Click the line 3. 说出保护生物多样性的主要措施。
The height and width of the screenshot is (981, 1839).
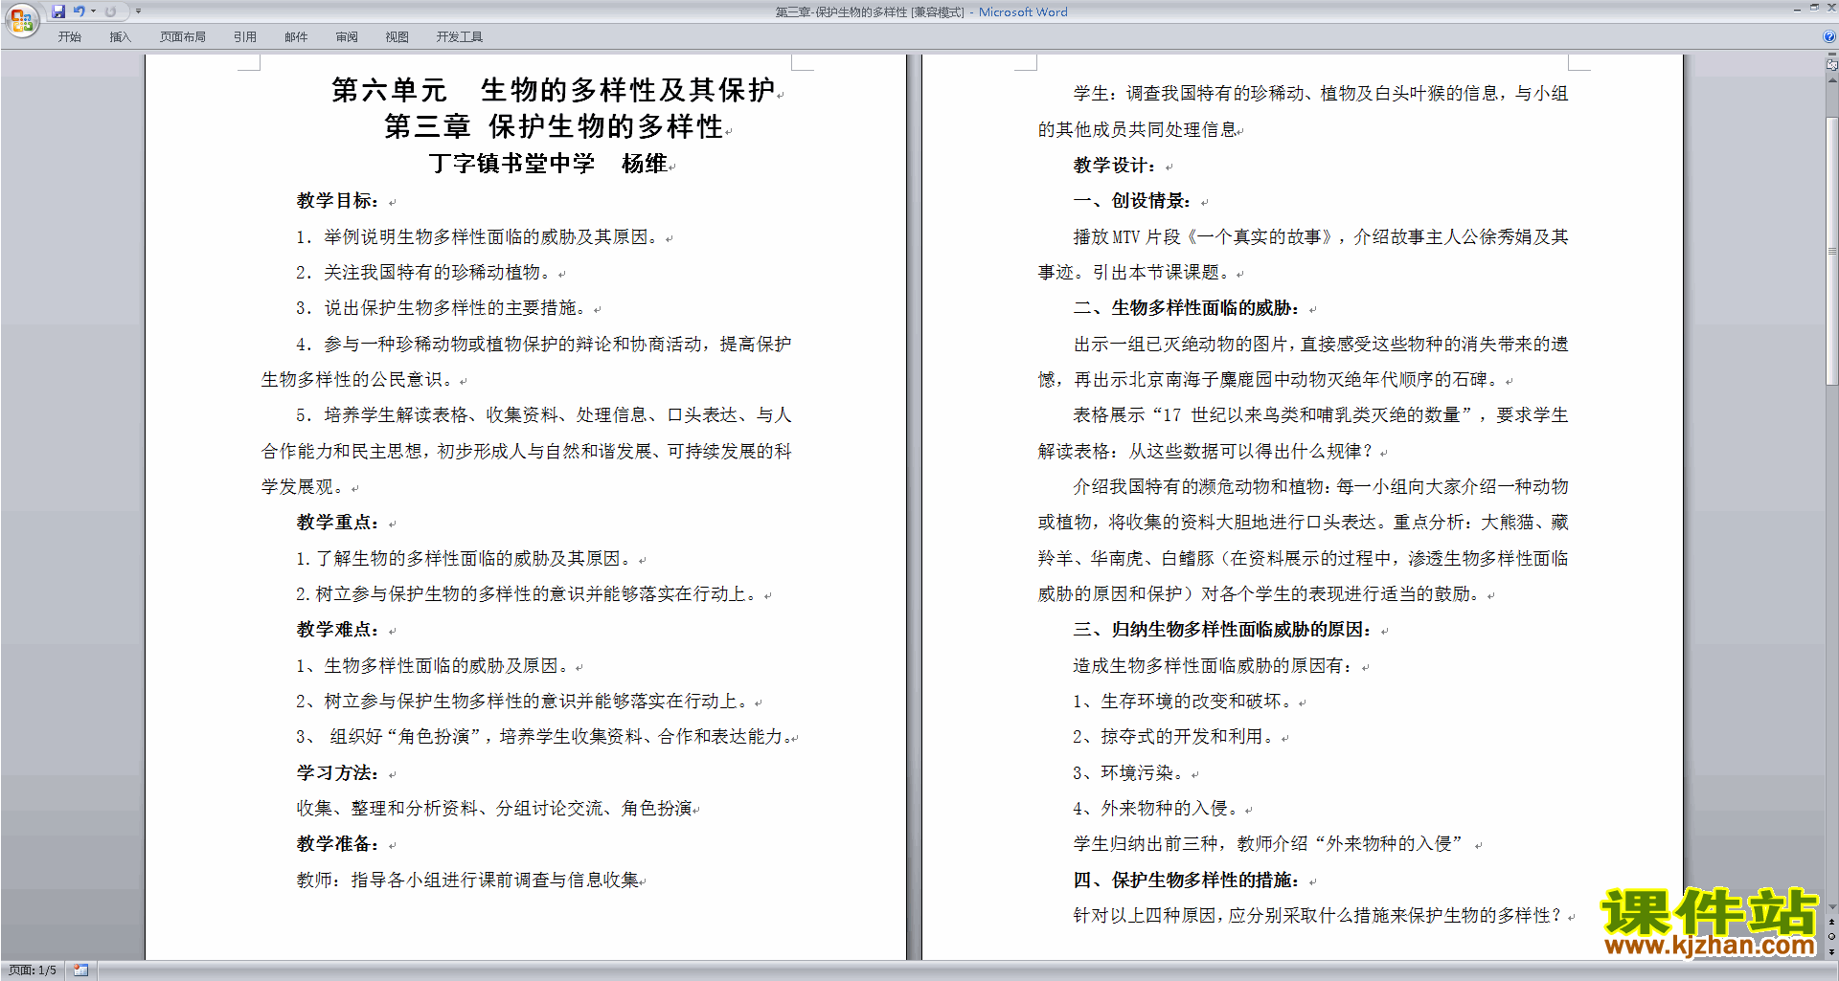[443, 308]
